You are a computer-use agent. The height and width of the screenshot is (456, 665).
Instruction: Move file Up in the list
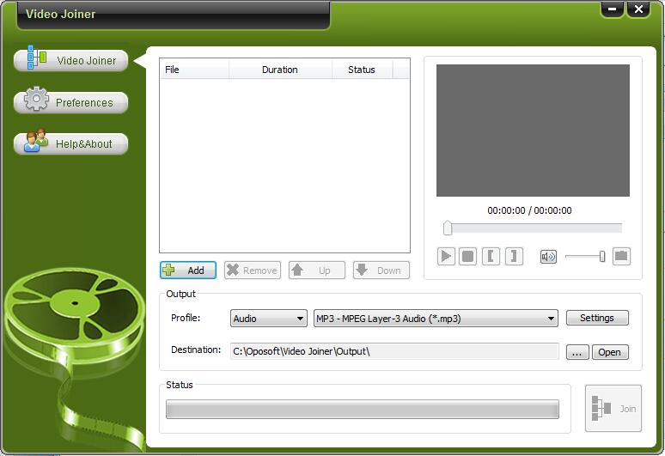tap(316, 271)
